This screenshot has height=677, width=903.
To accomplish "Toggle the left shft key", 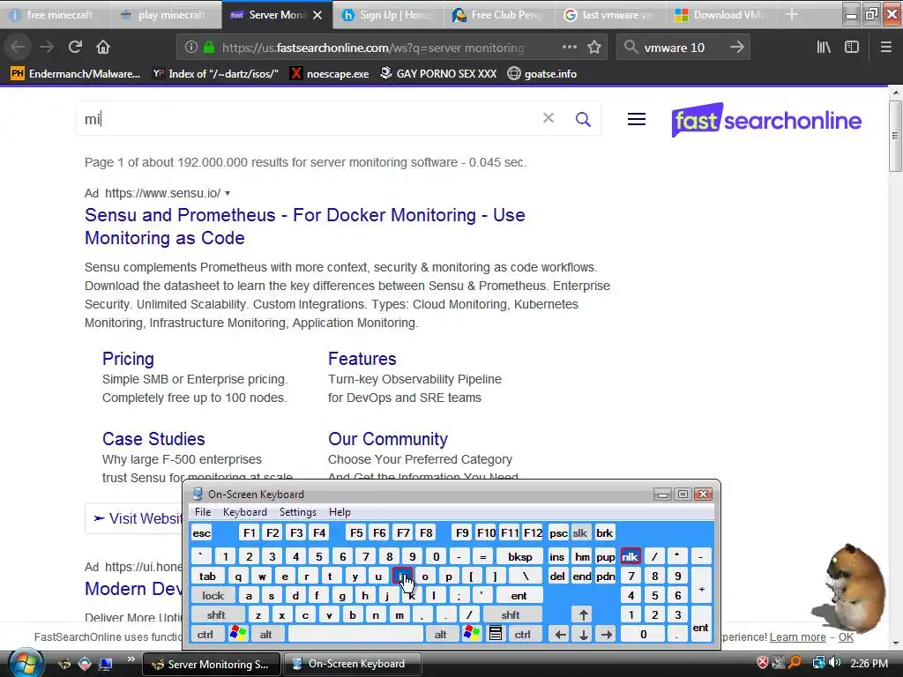I will click(x=216, y=614).
